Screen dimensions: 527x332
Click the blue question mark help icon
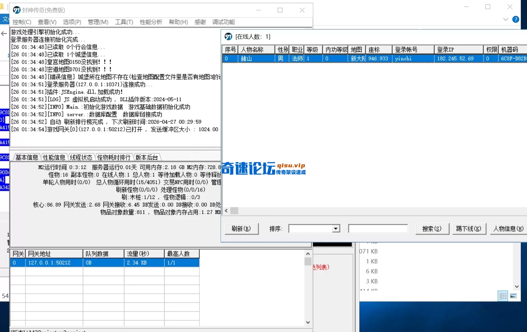click(516, 19)
